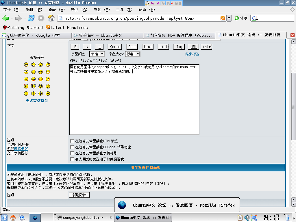Screen dimensions: 296x222
Task: Insert the exclamation mark emoticon
Action: tap(26, 93)
